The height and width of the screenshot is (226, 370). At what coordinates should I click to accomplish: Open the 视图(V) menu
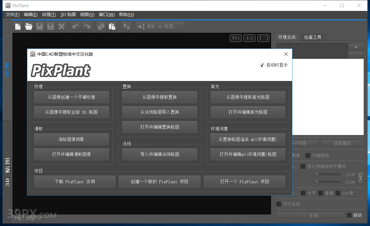point(87,15)
